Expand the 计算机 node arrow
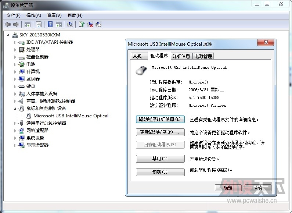 (x=15, y=72)
